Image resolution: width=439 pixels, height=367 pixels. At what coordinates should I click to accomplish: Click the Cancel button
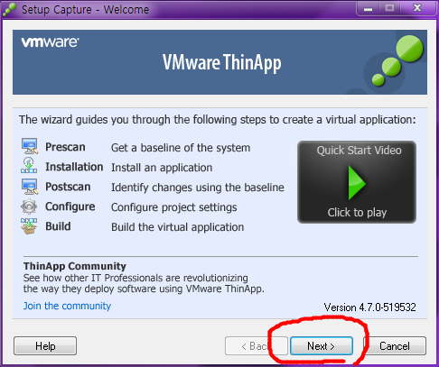(x=395, y=346)
